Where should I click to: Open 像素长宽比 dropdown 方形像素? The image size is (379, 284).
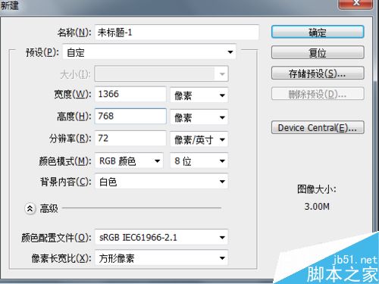click(161, 257)
